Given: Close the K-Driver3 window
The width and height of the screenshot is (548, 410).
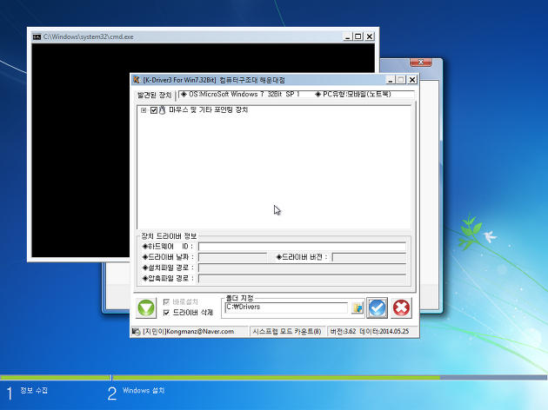Looking at the screenshot, I should [x=412, y=80].
